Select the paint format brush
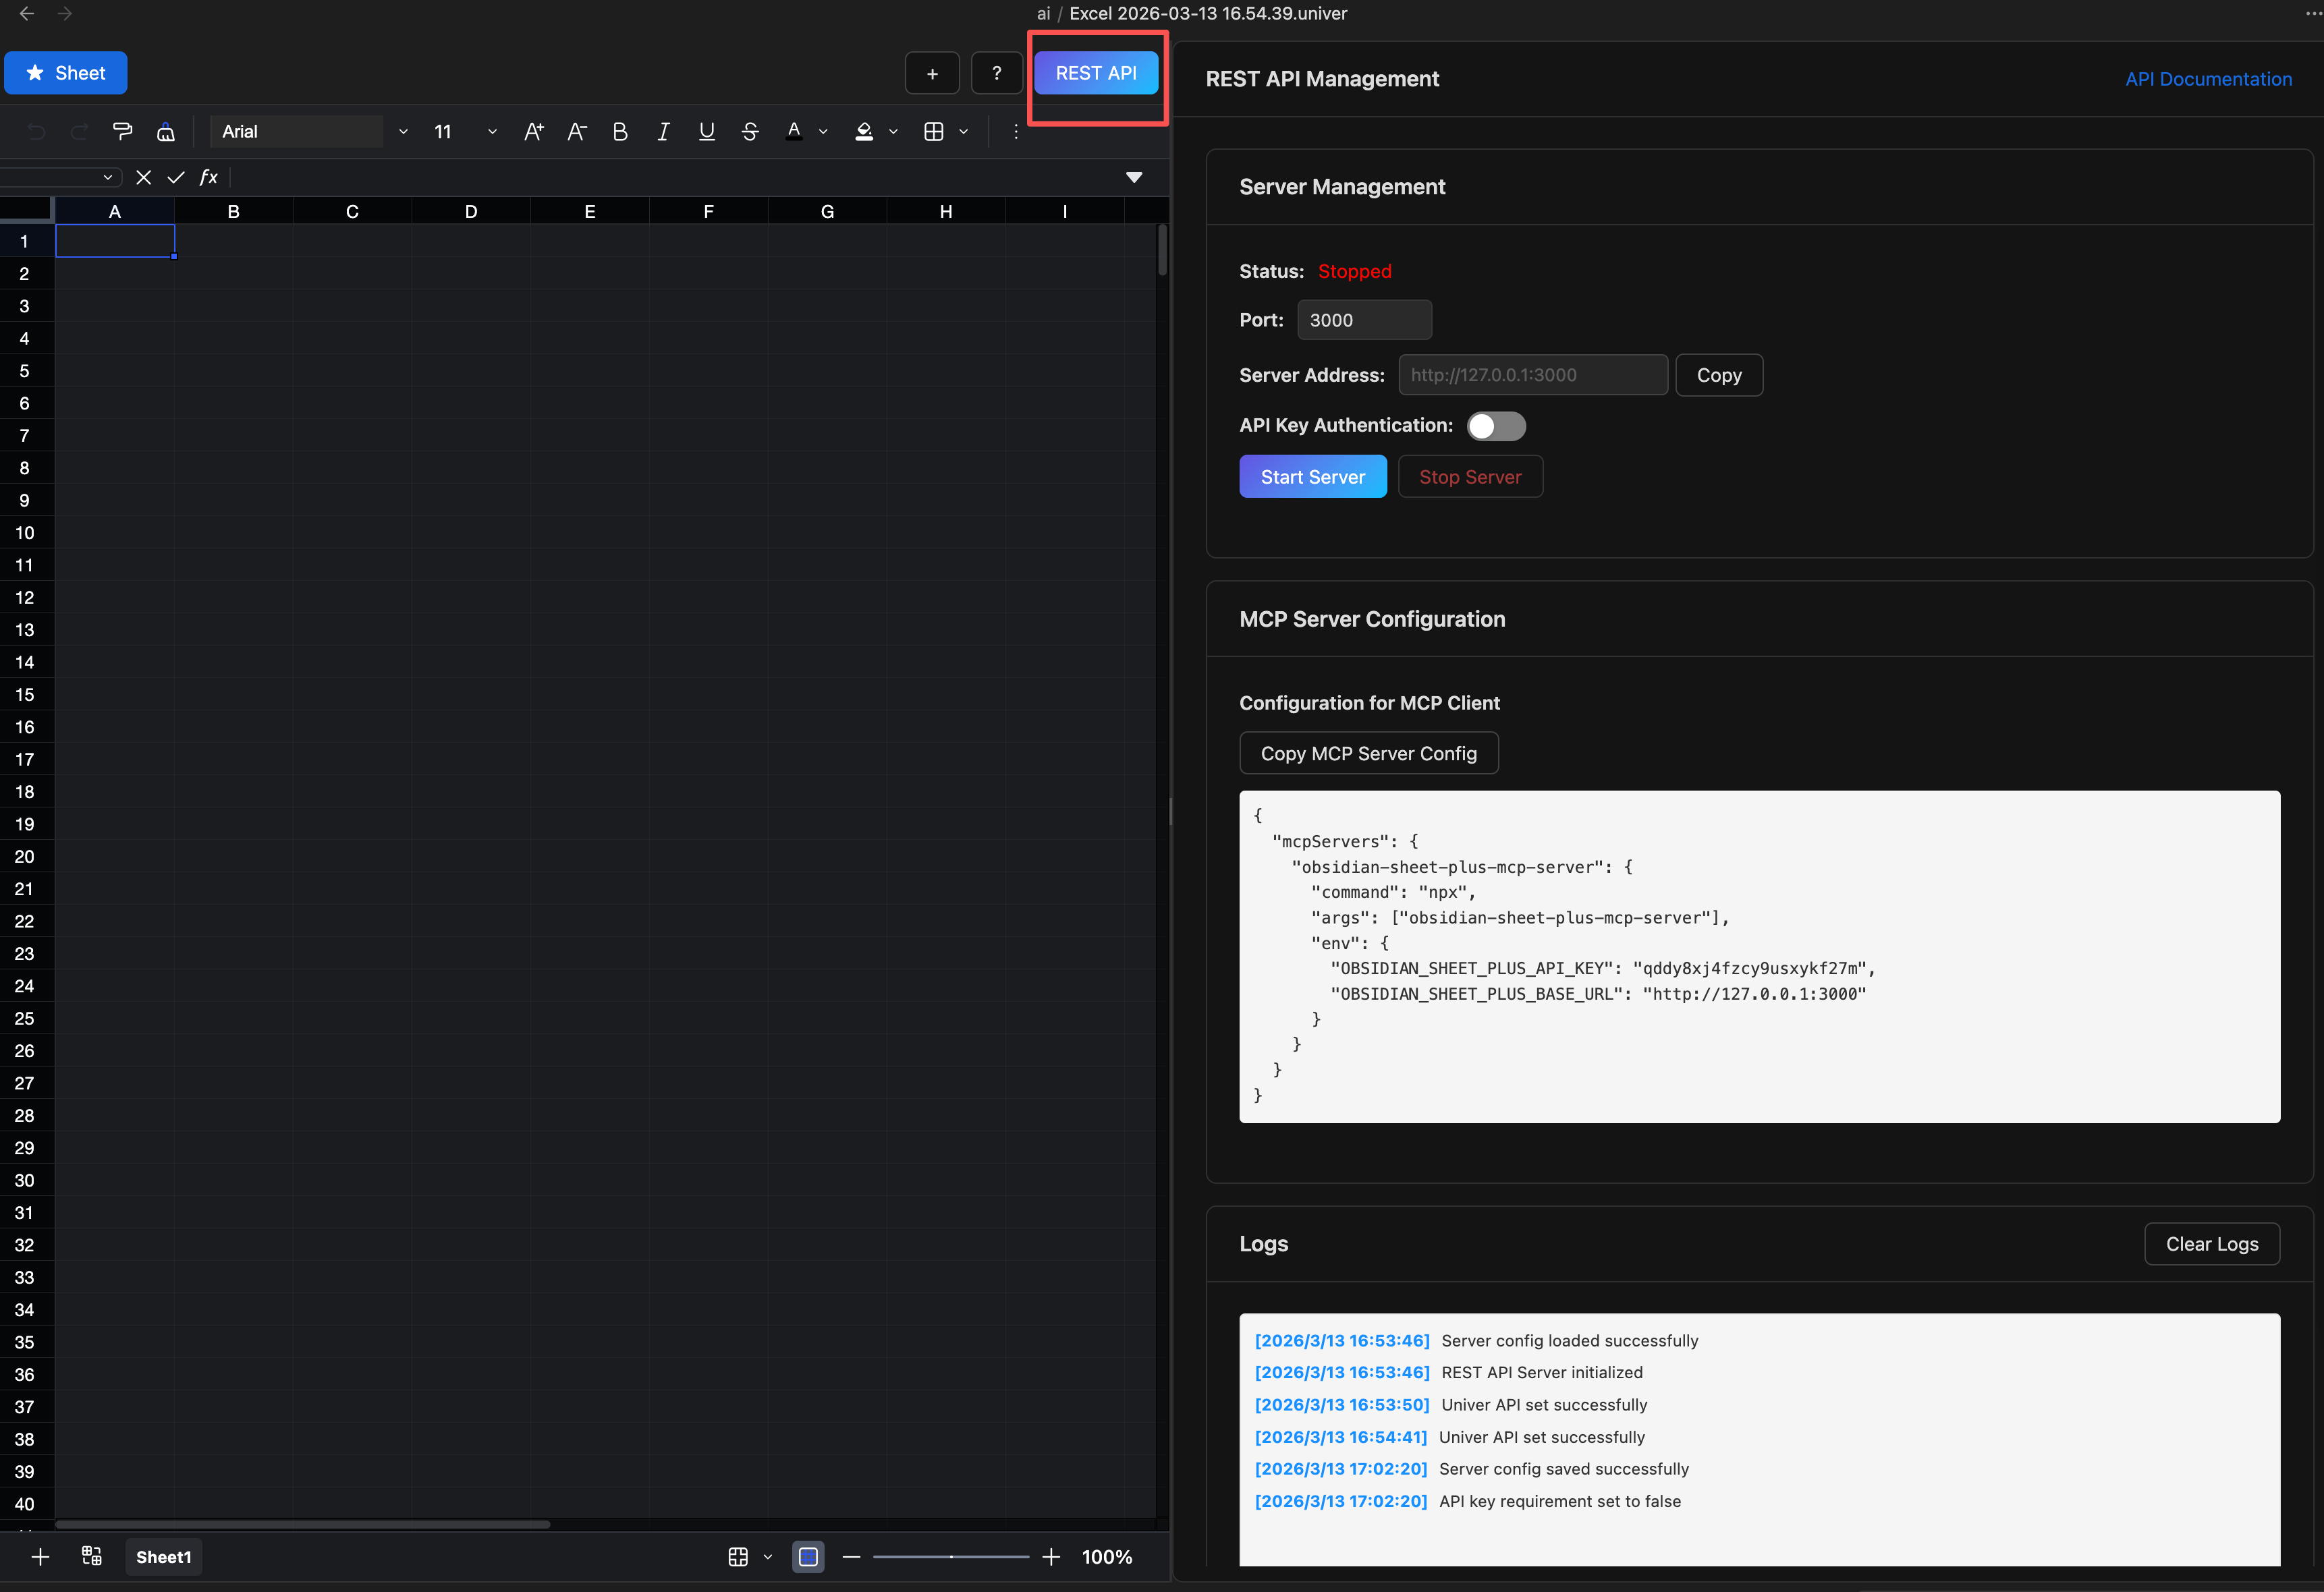 click(x=123, y=132)
